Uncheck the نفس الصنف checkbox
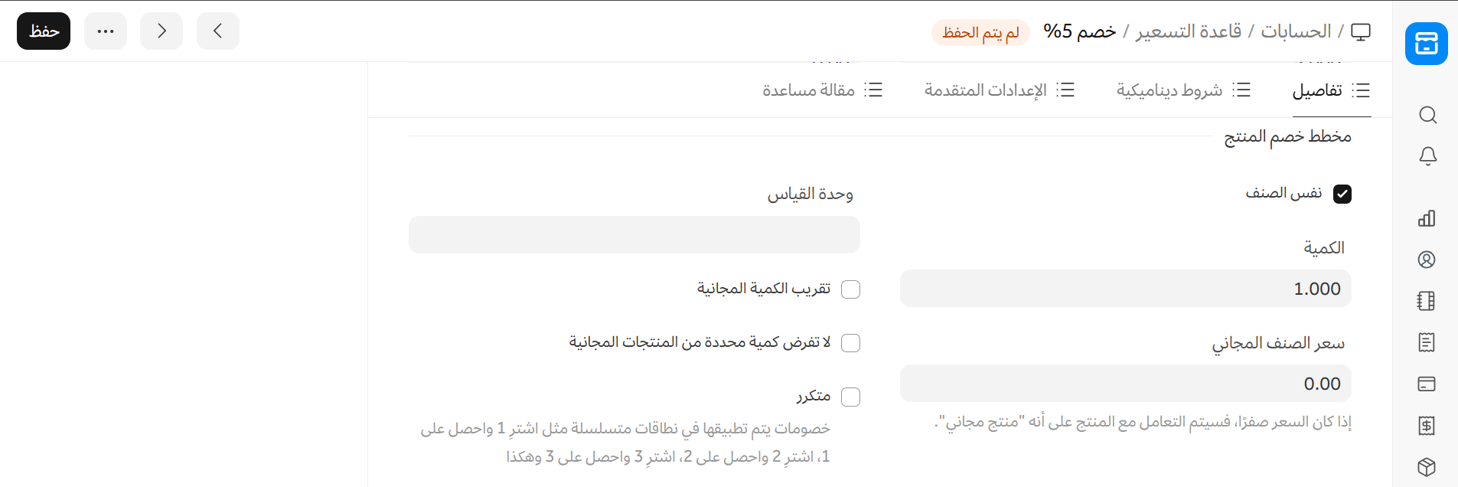1458x487 pixels. tap(1342, 194)
